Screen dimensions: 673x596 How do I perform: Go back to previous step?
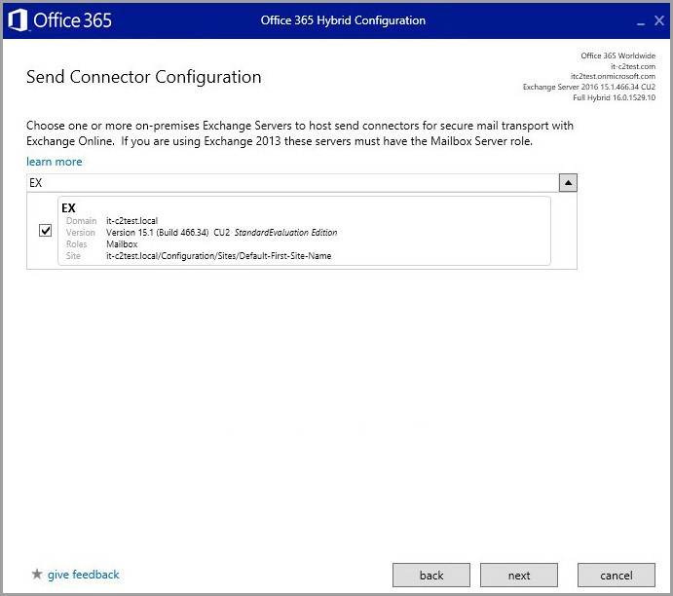click(x=431, y=575)
